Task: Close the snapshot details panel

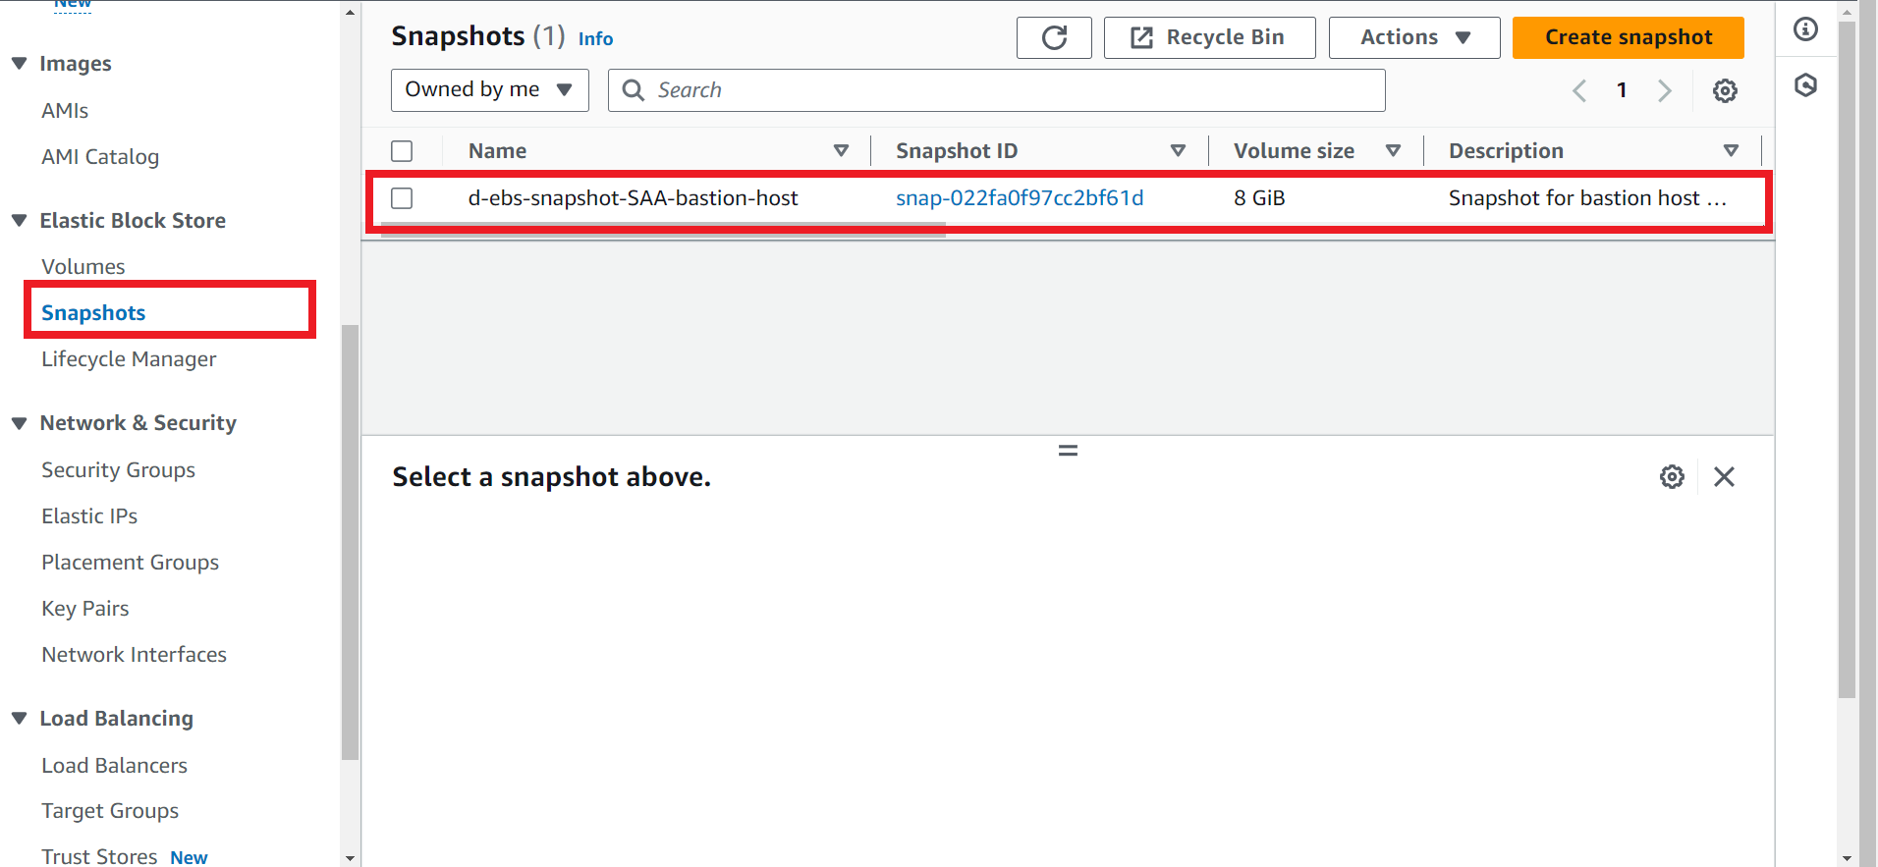Action: click(1724, 477)
